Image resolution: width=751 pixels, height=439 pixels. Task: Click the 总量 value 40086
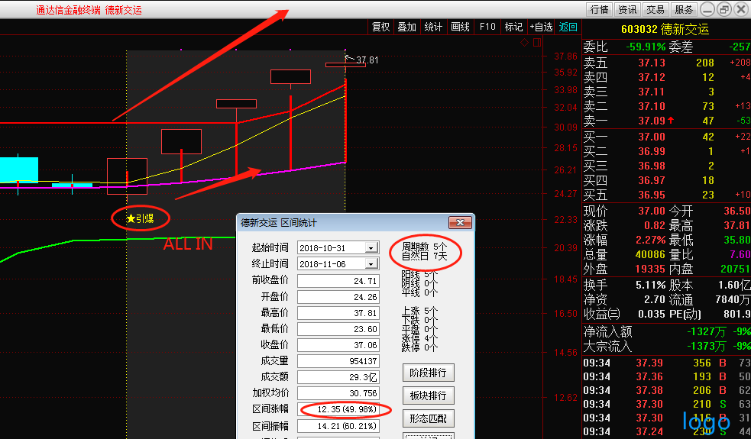(x=650, y=254)
